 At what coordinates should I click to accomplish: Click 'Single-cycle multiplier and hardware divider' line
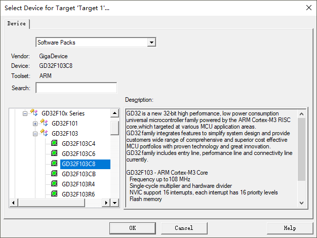coord(181,186)
